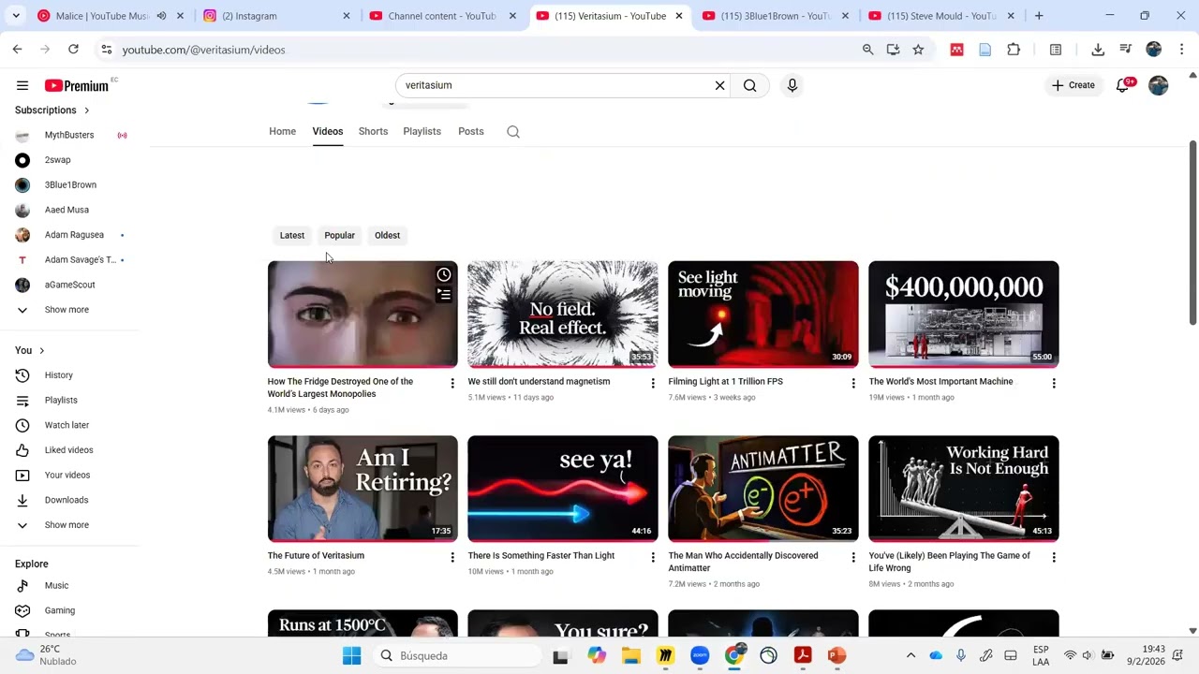Open Chrome downloads icon
This screenshot has width=1199, height=674.
point(1098,50)
